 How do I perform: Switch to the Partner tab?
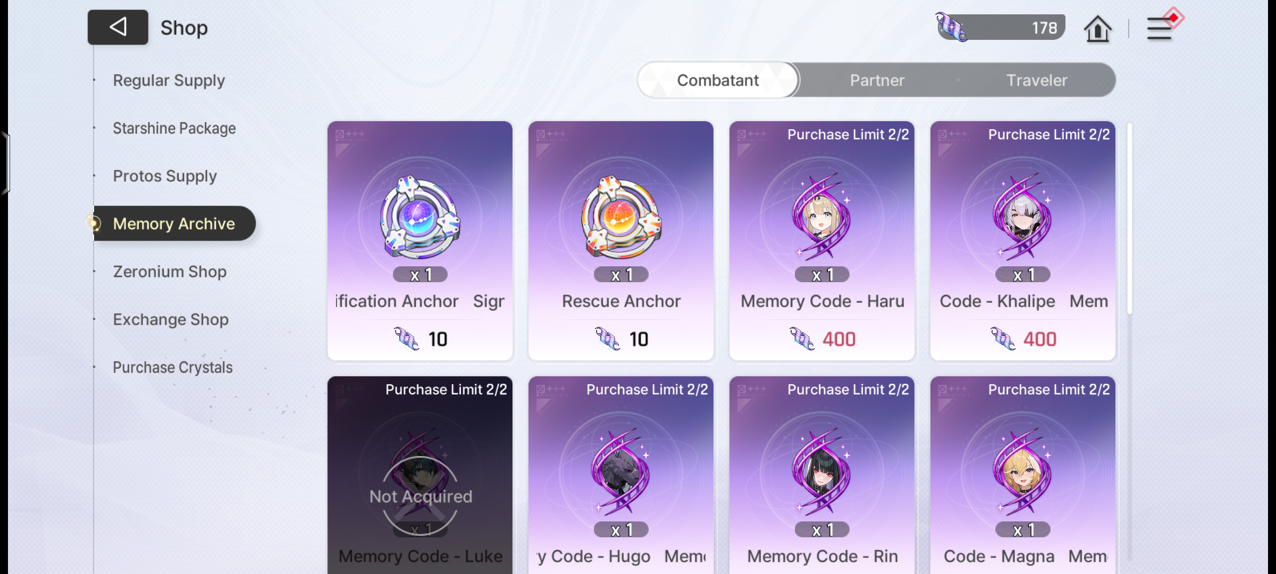point(877,80)
